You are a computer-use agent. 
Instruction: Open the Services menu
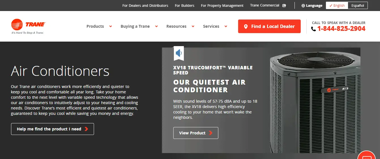pos(211,26)
